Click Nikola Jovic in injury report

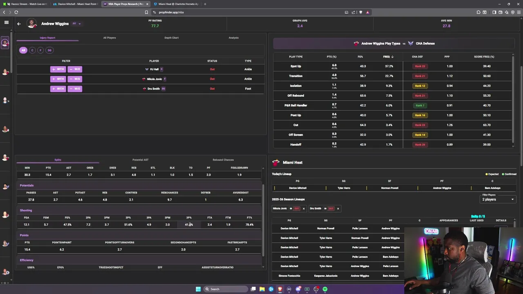pyautogui.click(x=154, y=79)
